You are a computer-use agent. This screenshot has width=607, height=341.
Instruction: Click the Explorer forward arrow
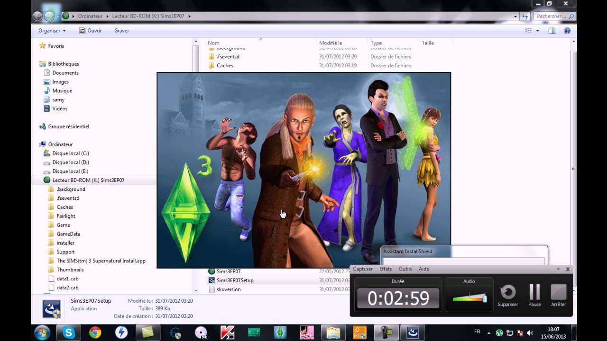(x=49, y=16)
